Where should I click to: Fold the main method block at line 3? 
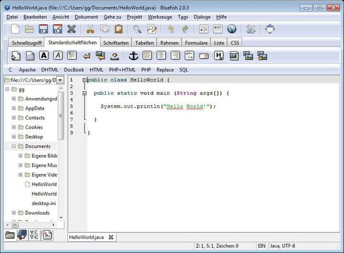coord(85,93)
